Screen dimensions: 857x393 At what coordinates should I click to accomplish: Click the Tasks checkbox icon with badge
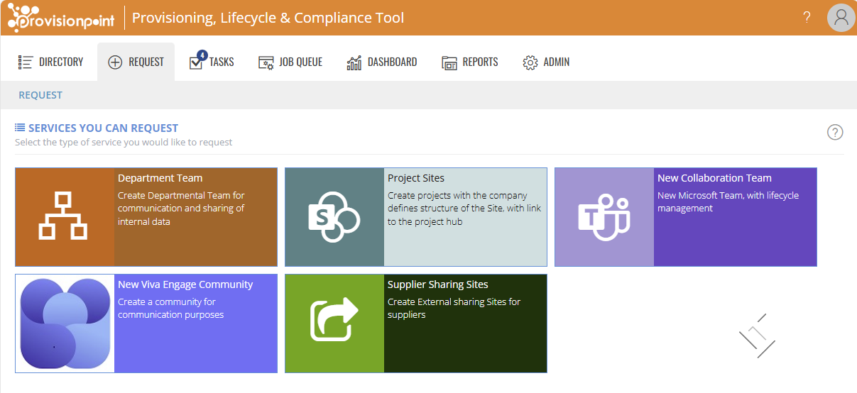point(197,61)
